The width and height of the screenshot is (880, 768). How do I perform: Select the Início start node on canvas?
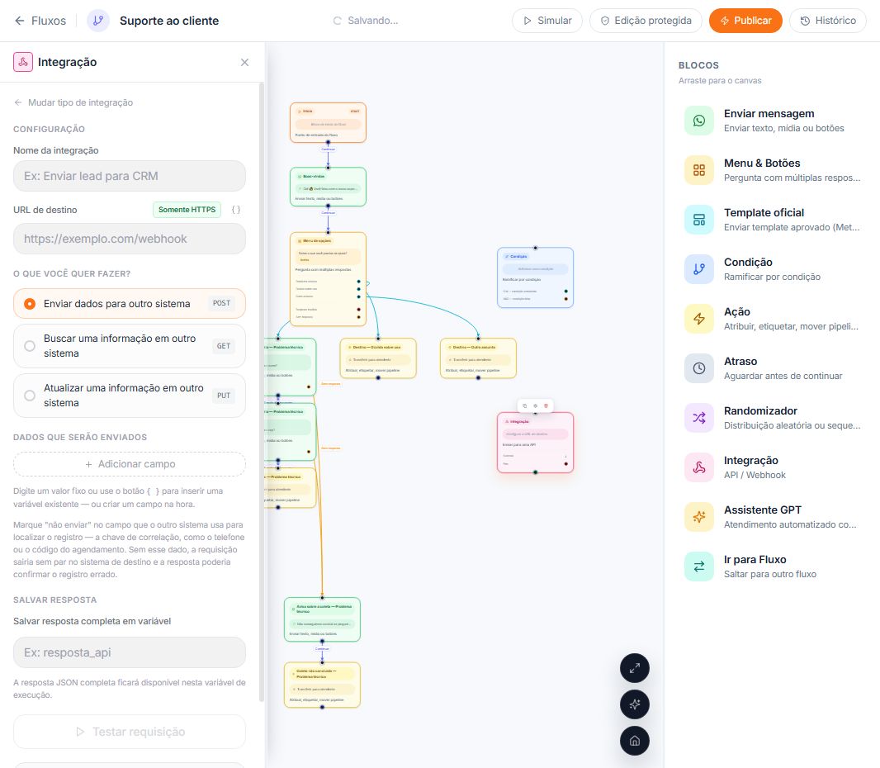329,122
